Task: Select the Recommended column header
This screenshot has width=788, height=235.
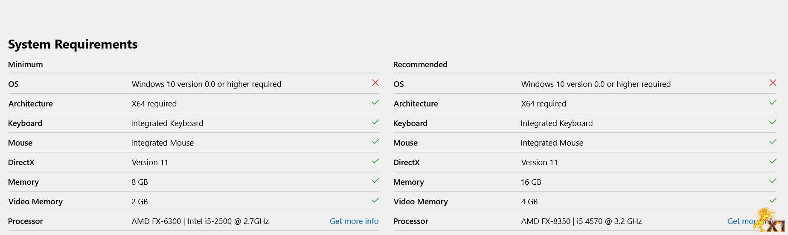Action: [420, 65]
